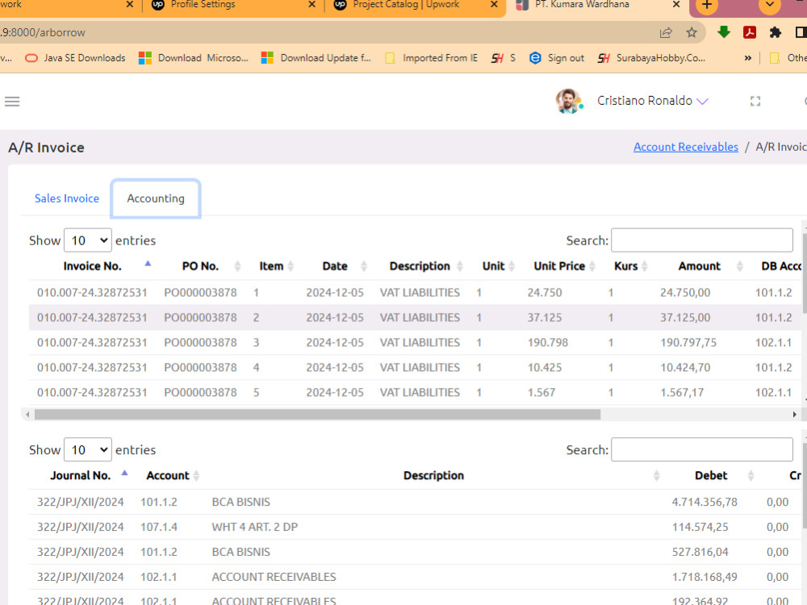
Task: Open the green download extension icon
Action: pyautogui.click(x=724, y=32)
